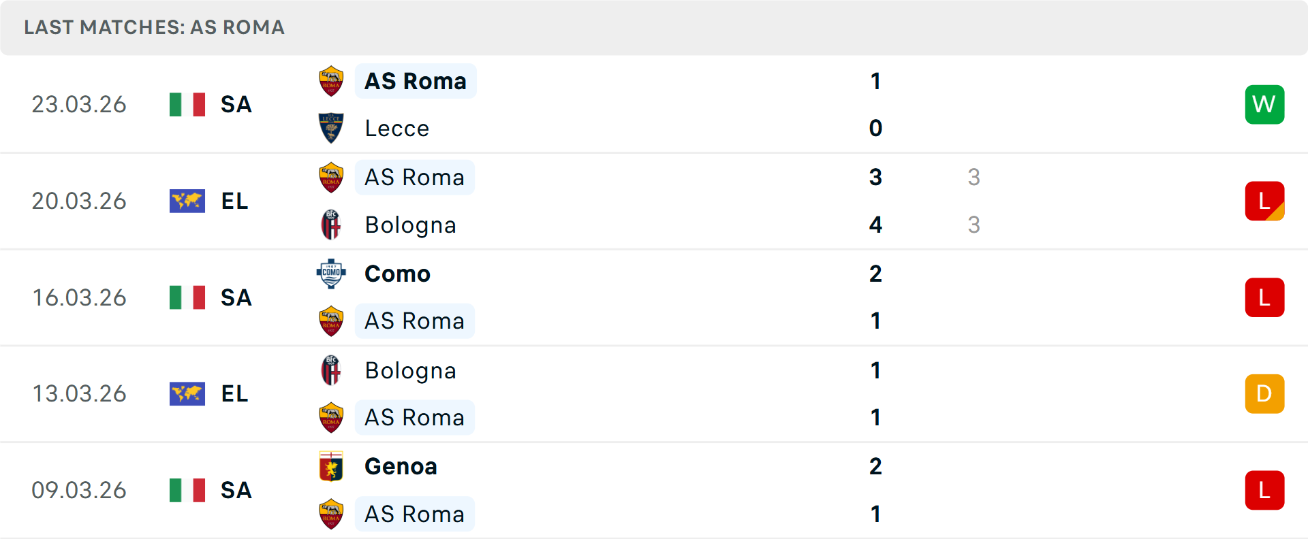
Task: Click the Genoa club crest icon
Action: (331, 466)
